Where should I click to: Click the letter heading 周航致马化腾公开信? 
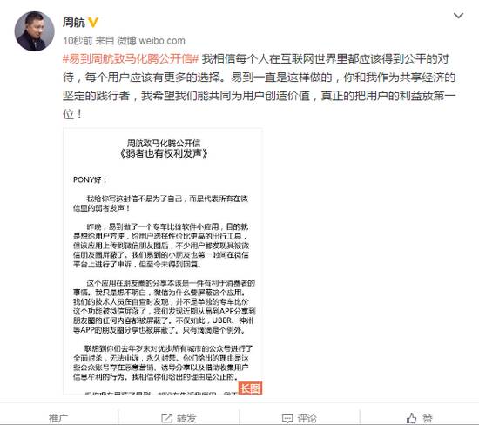[x=164, y=143]
